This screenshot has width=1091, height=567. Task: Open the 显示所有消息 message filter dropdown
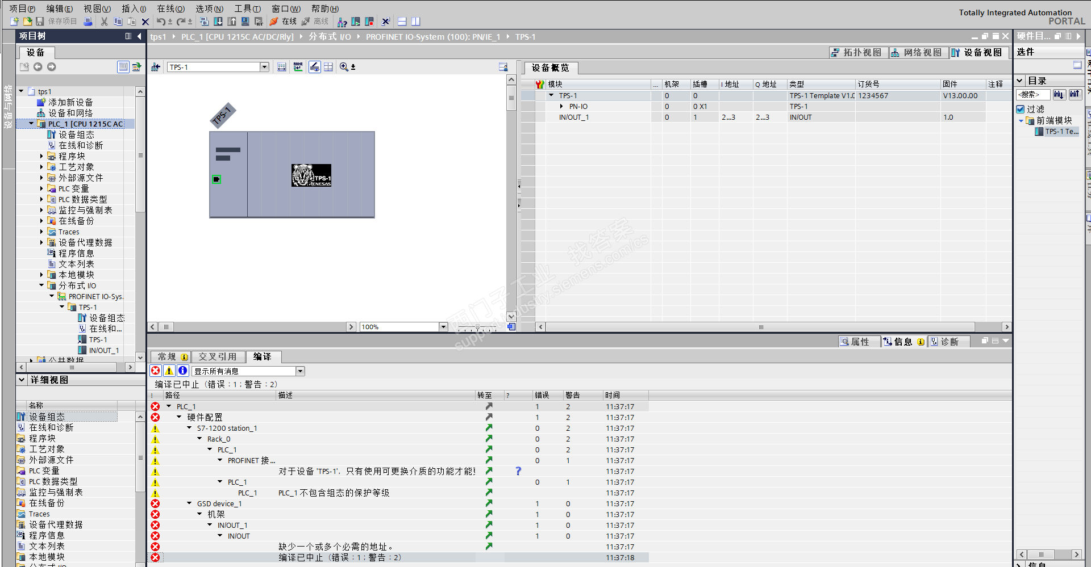pos(301,371)
